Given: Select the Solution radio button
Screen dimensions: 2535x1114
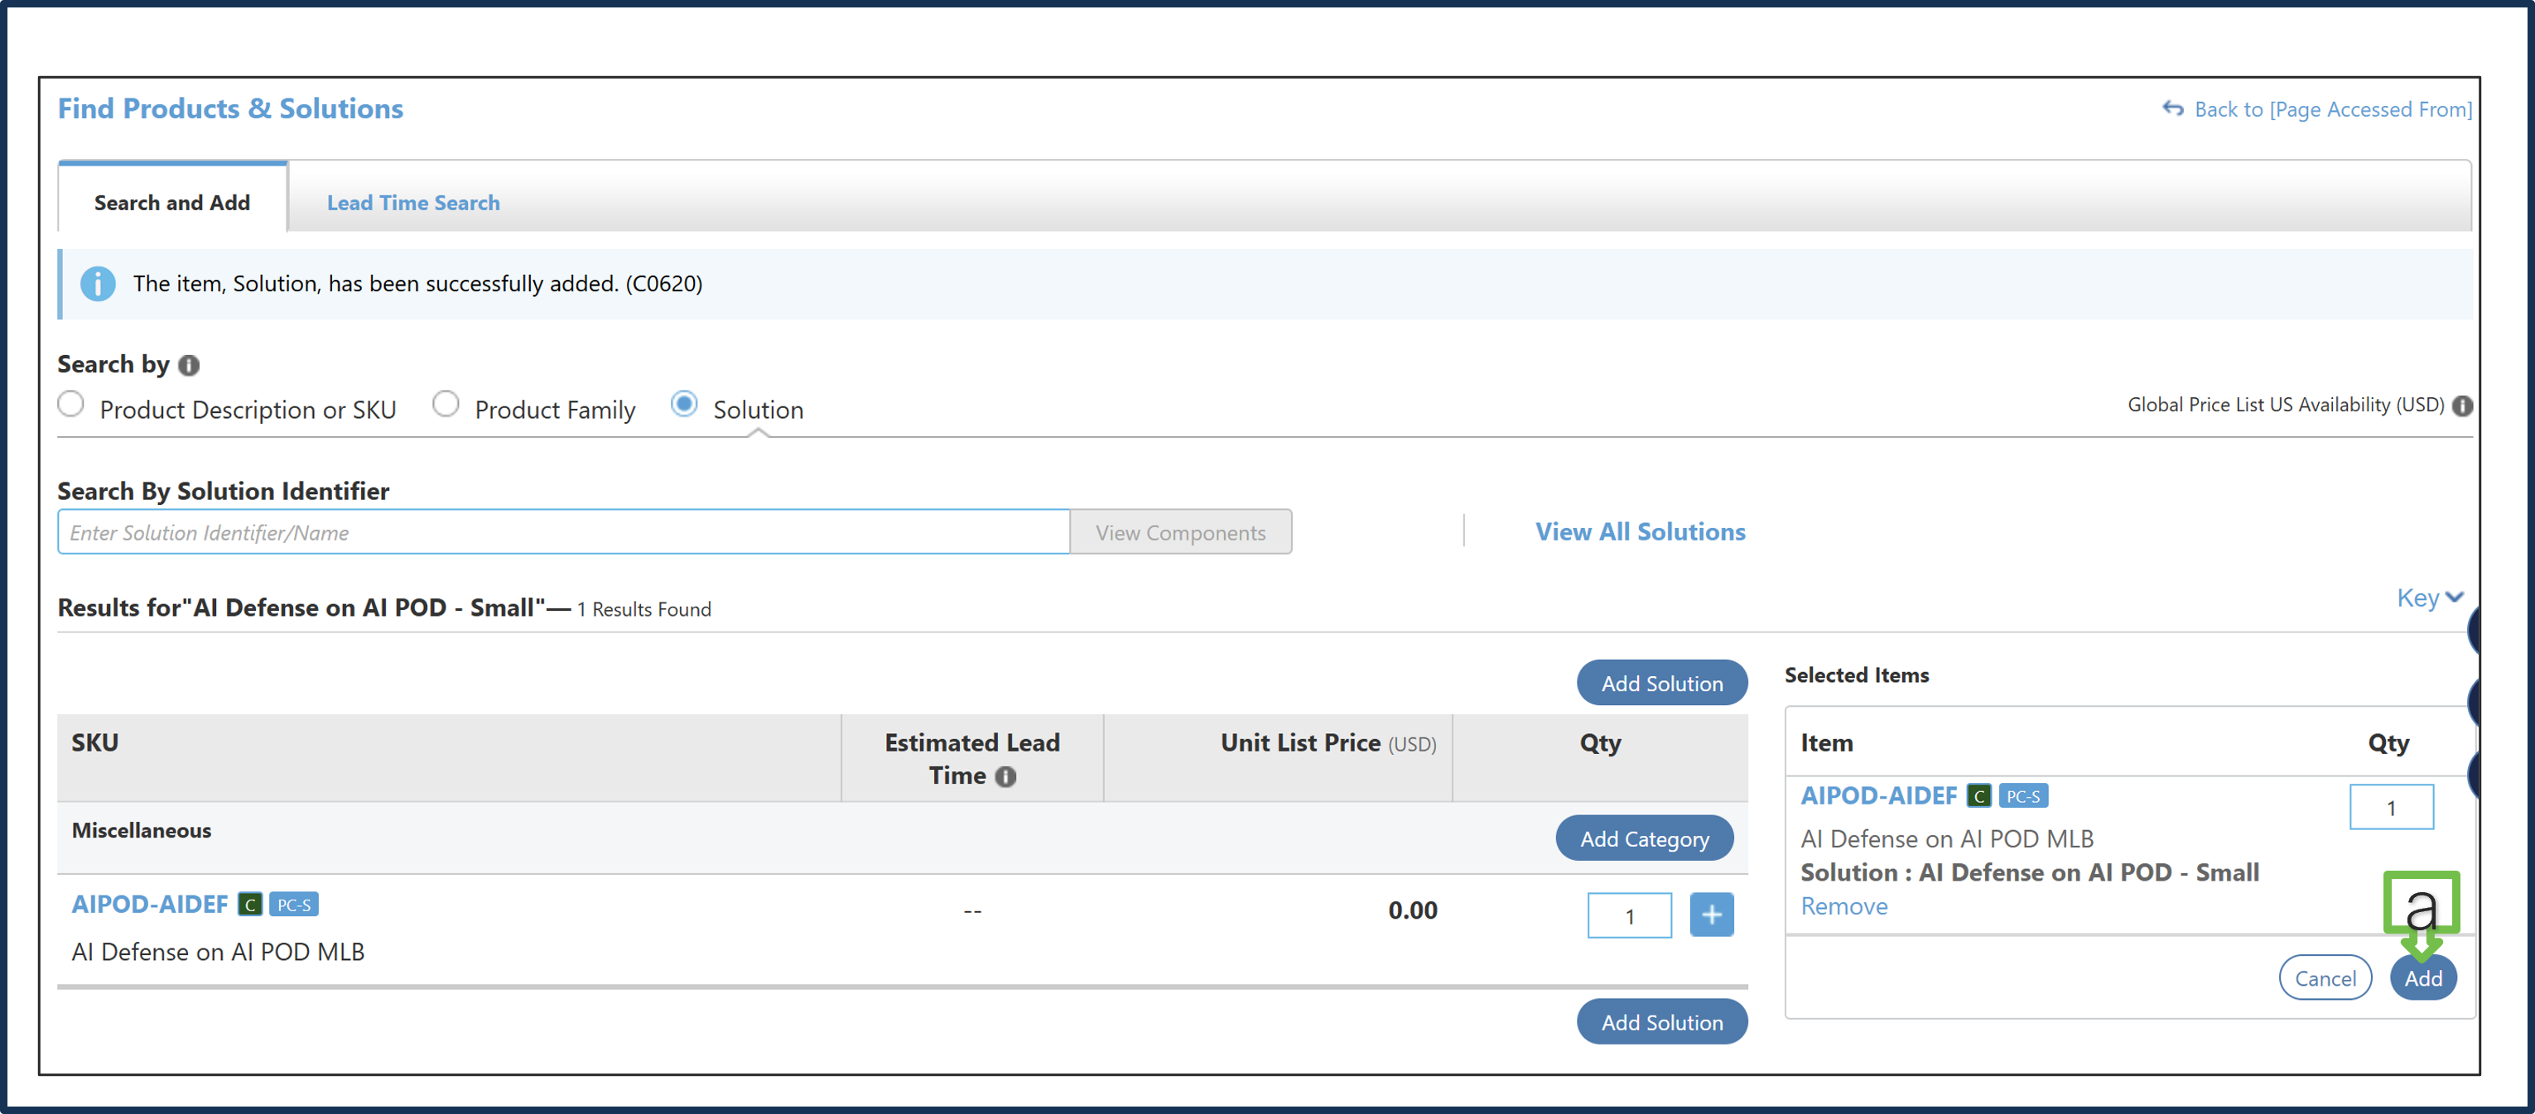Looking at the screenshot, I should pyautogui.click(x=684, y=405).
